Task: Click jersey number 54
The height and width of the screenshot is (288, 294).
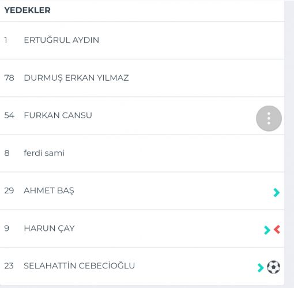Action: point(9,115)
